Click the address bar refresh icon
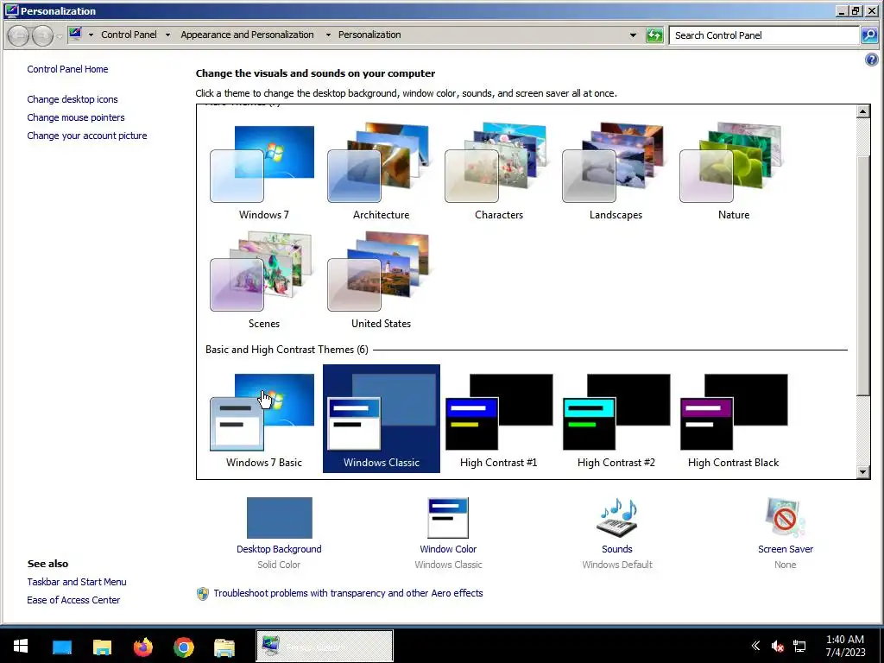 pos(654,35)
